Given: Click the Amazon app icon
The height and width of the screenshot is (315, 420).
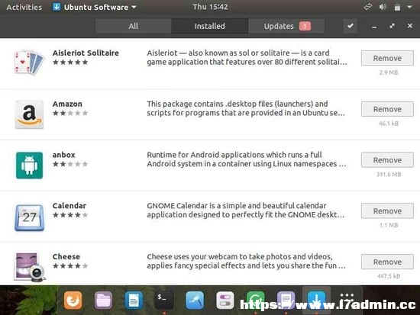Looking at the screenshot, I should 29,114.
